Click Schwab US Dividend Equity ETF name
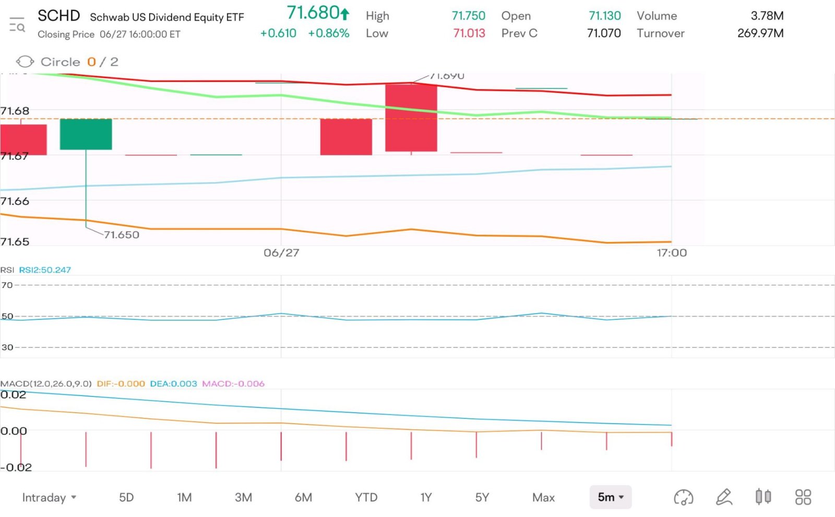The image size is (835, 517). click(167, 17)
